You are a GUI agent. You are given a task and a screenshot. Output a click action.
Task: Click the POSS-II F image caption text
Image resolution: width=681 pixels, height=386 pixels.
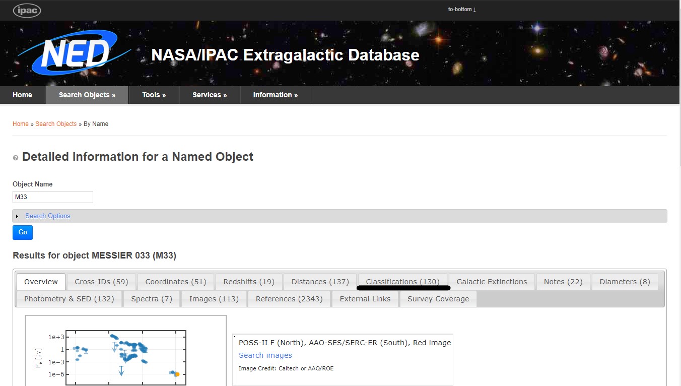345,343
